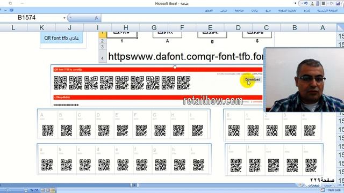Viewport: 344px width, 193px height.
Task: Click the embedded image row number 2
Action: click(102, 41)
